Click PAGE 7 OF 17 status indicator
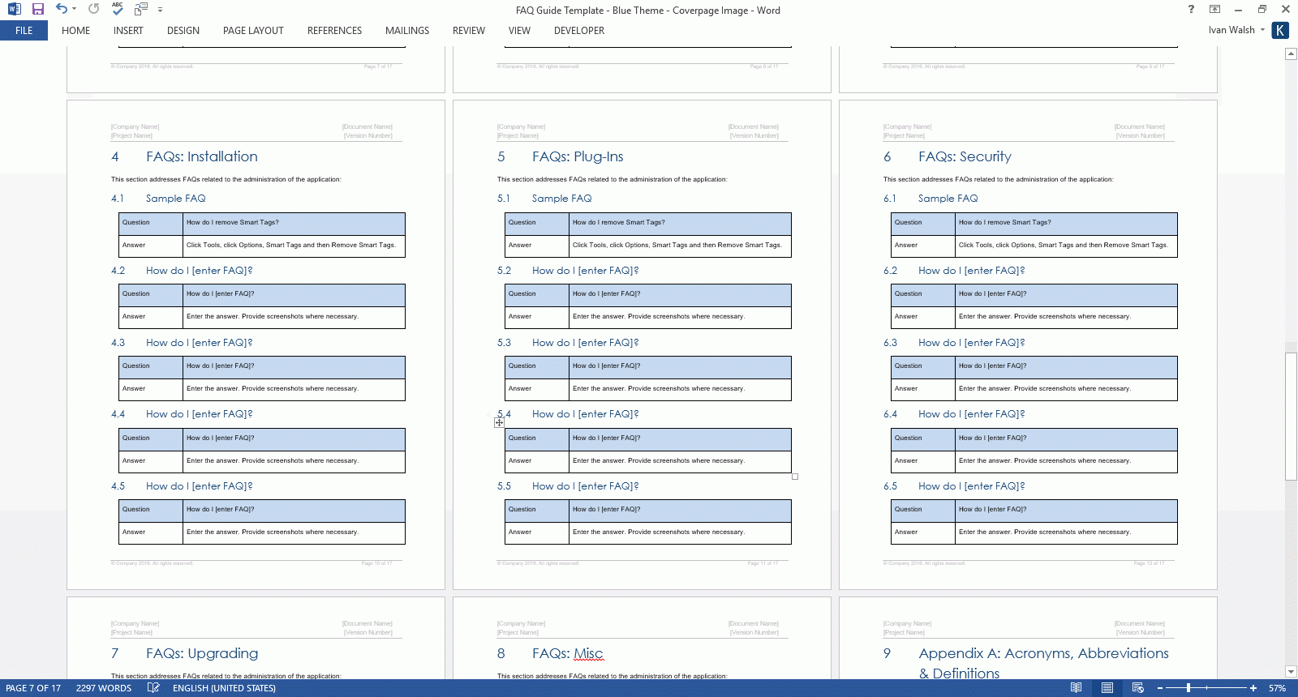The height and width of the screenshot is (697, 1298). click(33, 688)
